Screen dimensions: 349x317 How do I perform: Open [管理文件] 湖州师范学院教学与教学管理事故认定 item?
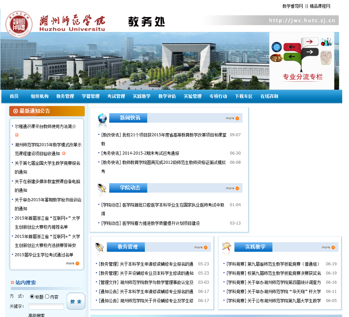(x=146, y=282)
